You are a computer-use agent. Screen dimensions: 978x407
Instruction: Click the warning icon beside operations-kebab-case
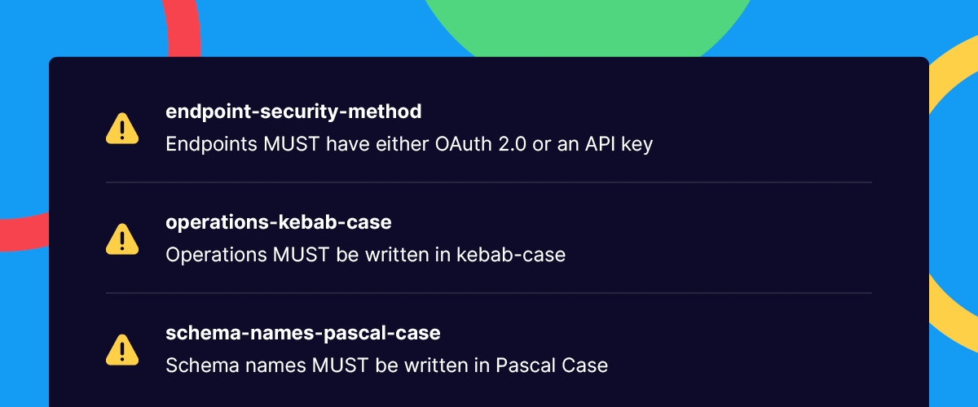click(122, 239)
